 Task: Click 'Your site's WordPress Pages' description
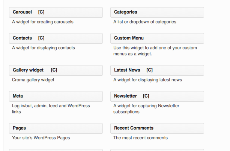(41, 138)
